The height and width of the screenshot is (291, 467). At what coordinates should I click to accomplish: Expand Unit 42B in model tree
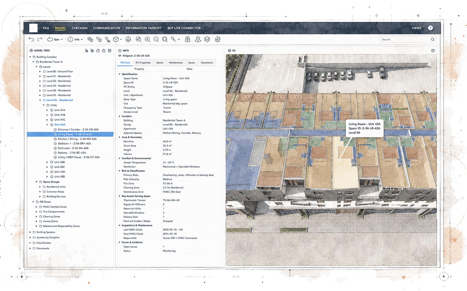tap(47, 162)
